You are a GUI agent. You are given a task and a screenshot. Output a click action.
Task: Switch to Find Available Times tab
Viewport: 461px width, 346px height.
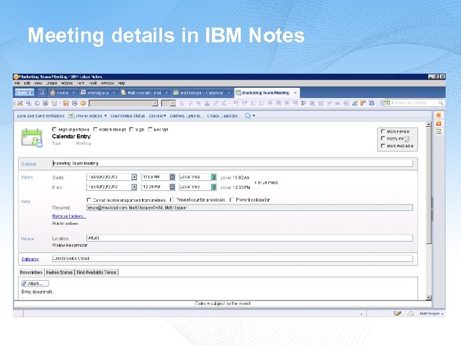tap(97, 272)
